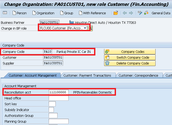
Task: Click the Company Codes button
Action: 130,52
